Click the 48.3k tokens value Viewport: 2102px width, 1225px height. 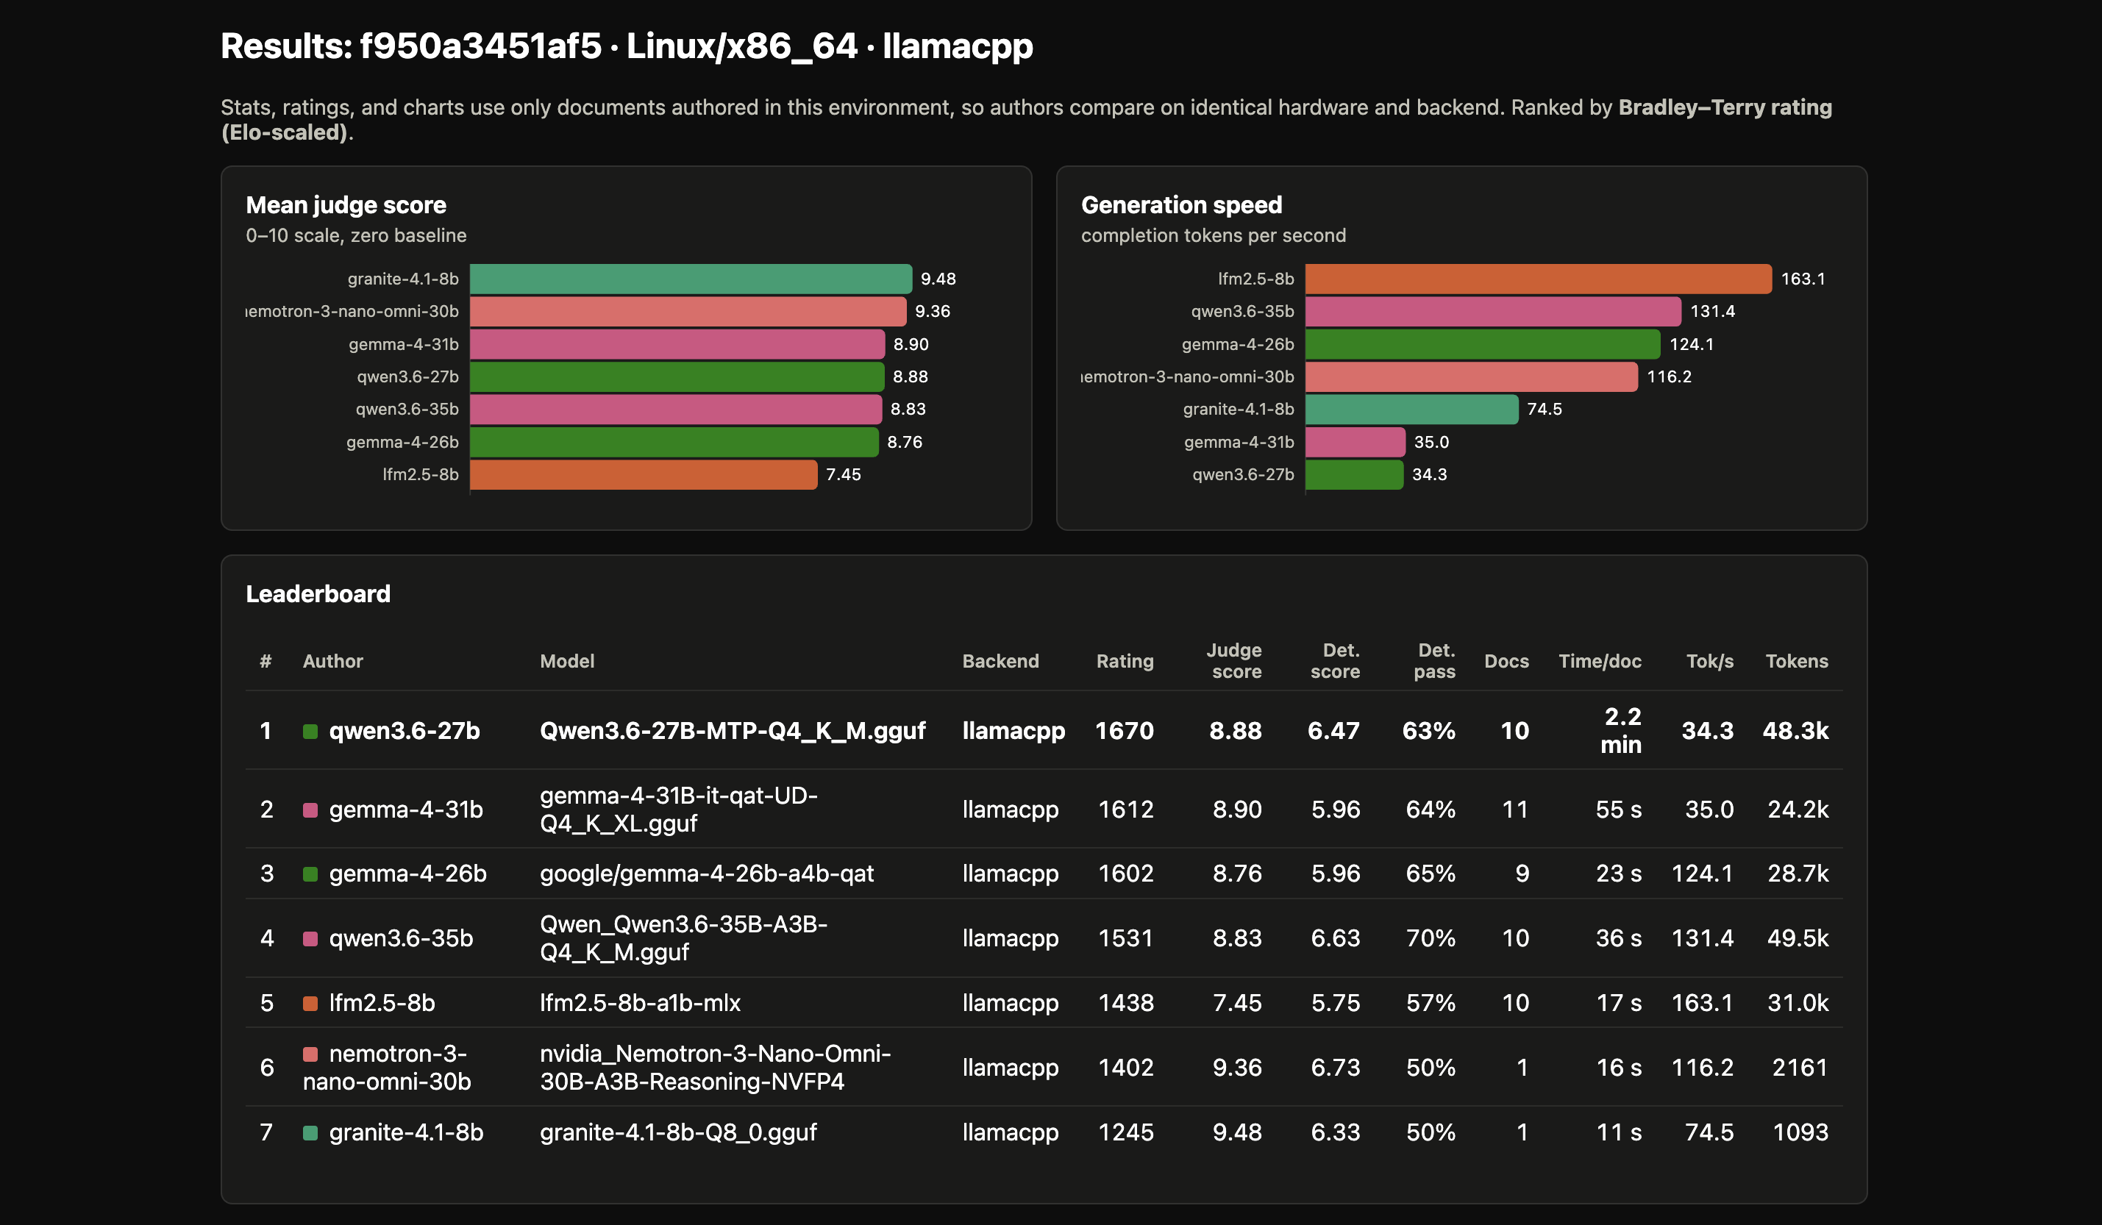[1796, 730]
